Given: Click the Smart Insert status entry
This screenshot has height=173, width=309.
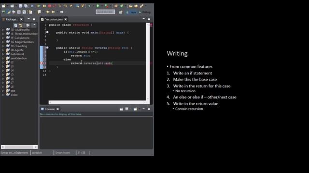Looking at the screenshot, I should pos(62,153).
